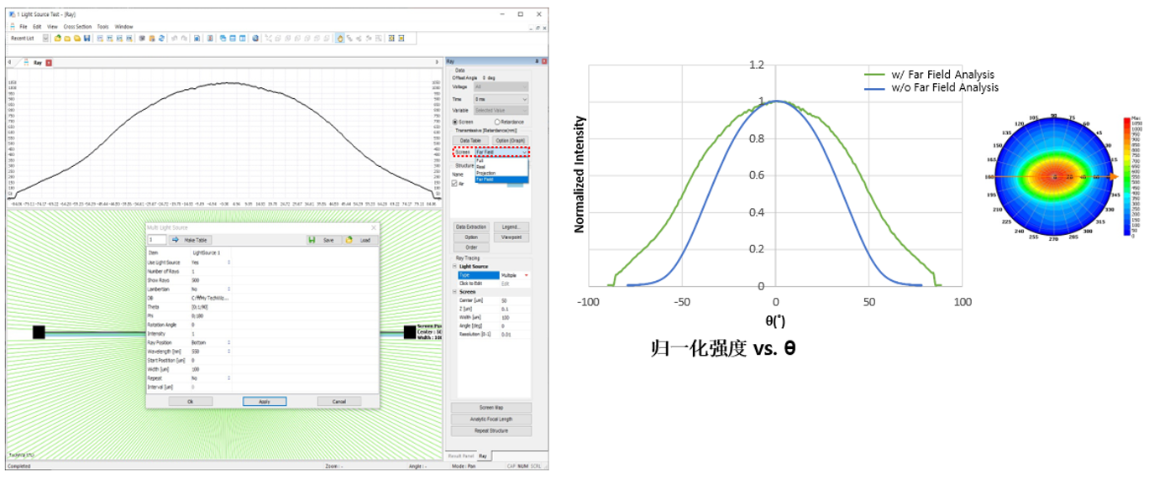Image resolution: width=1149 pixels, height=479 pixels.
Task: Click the highlighted hand tool in toolbar
Action: coord(340,38)
